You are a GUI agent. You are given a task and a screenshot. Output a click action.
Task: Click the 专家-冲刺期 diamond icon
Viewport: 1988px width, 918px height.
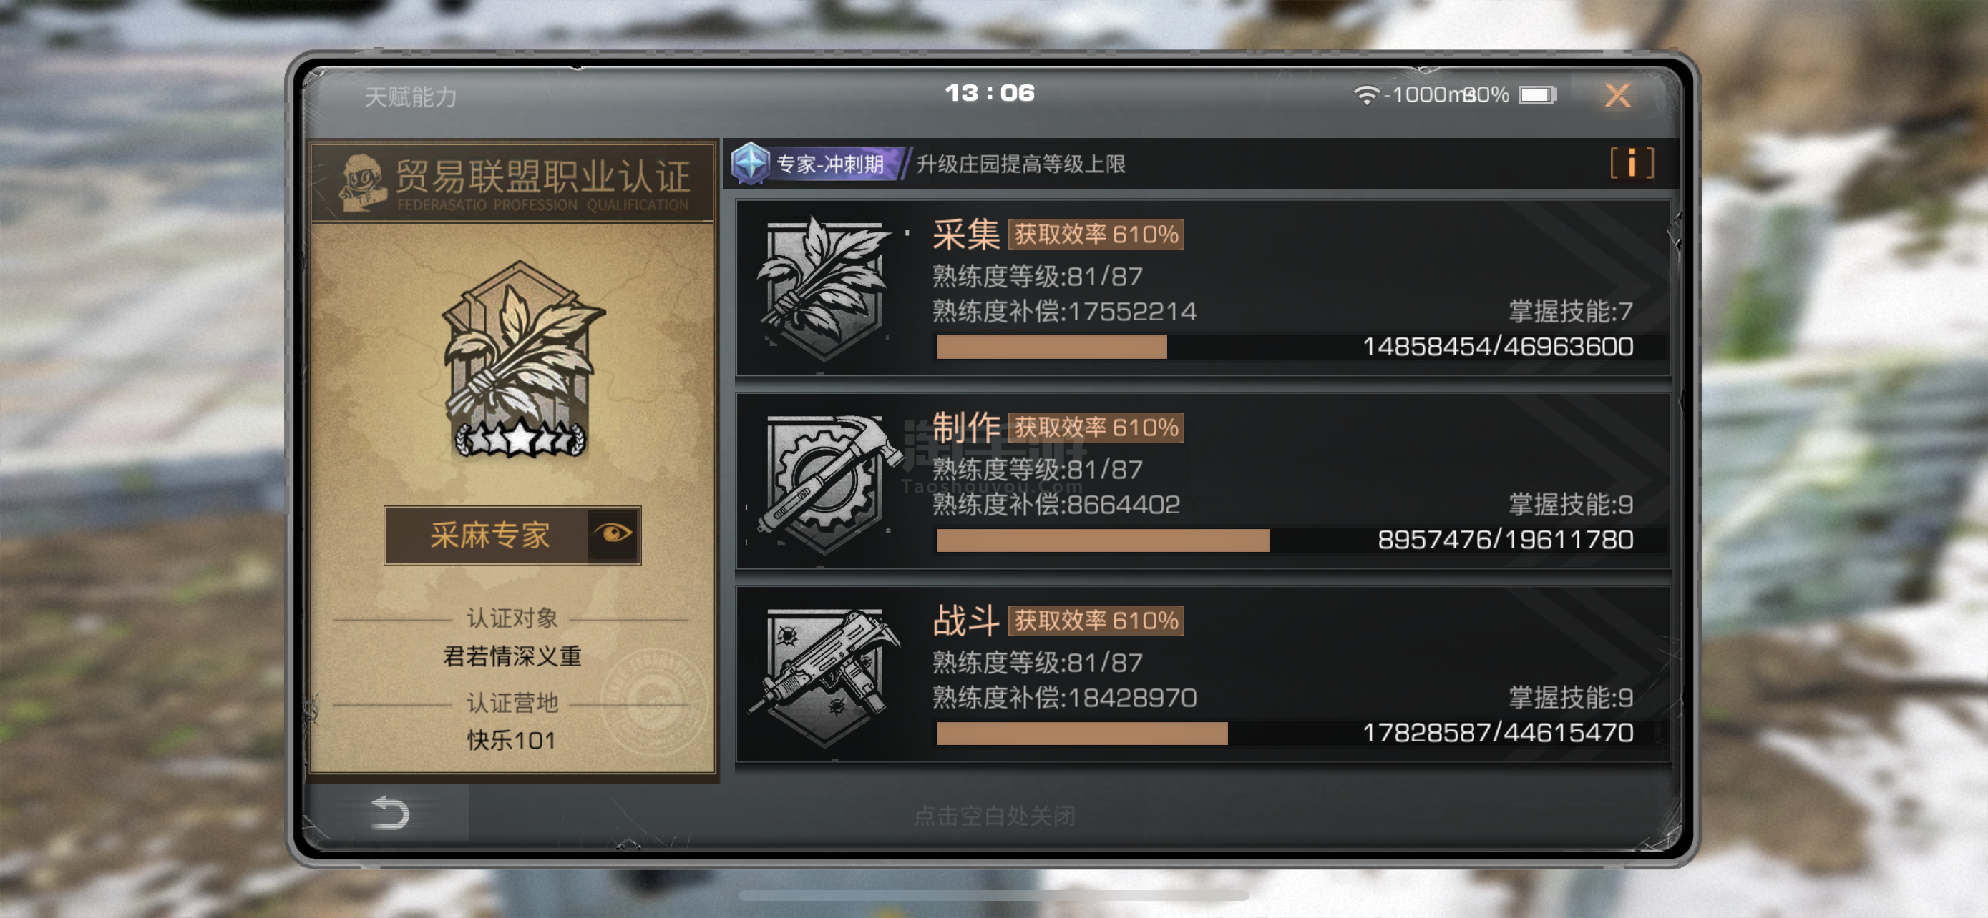tap(750, 164)
